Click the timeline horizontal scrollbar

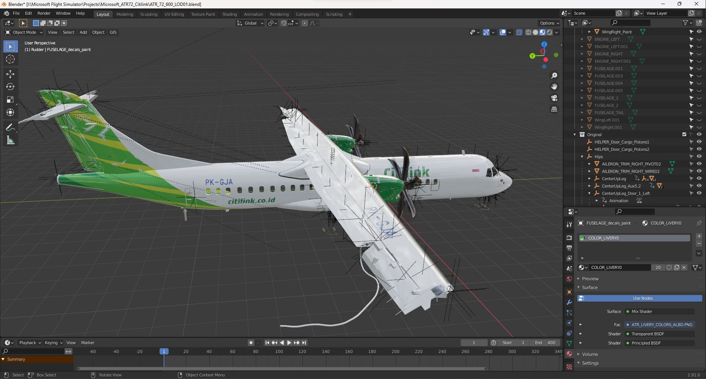[x=282, y=368]
